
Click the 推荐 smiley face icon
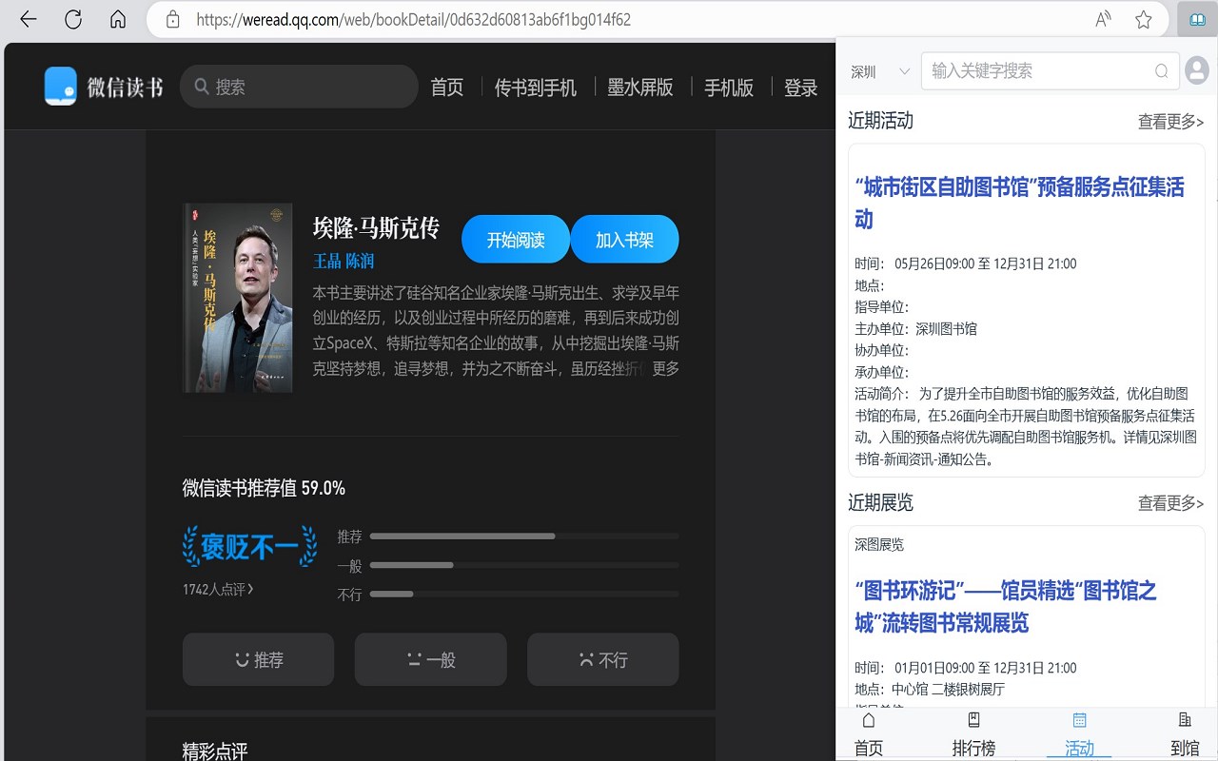pos(242,659)
